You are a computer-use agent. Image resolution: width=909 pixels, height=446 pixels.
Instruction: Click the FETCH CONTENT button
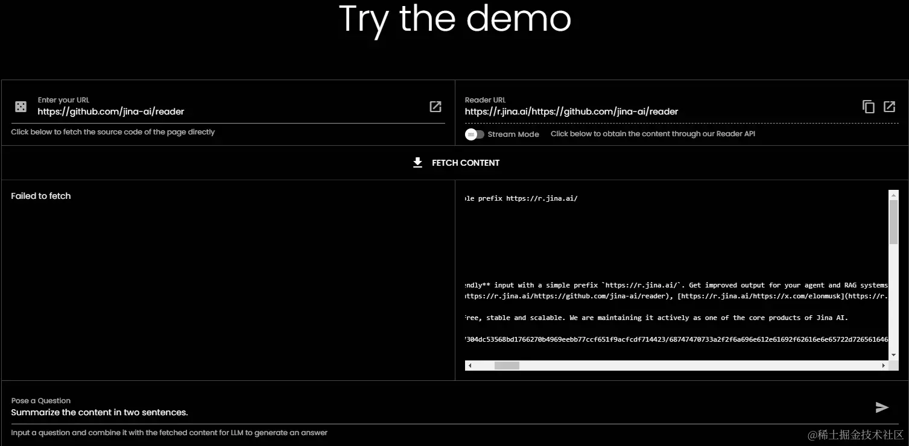pyautogui.click(x=455, y=163)
